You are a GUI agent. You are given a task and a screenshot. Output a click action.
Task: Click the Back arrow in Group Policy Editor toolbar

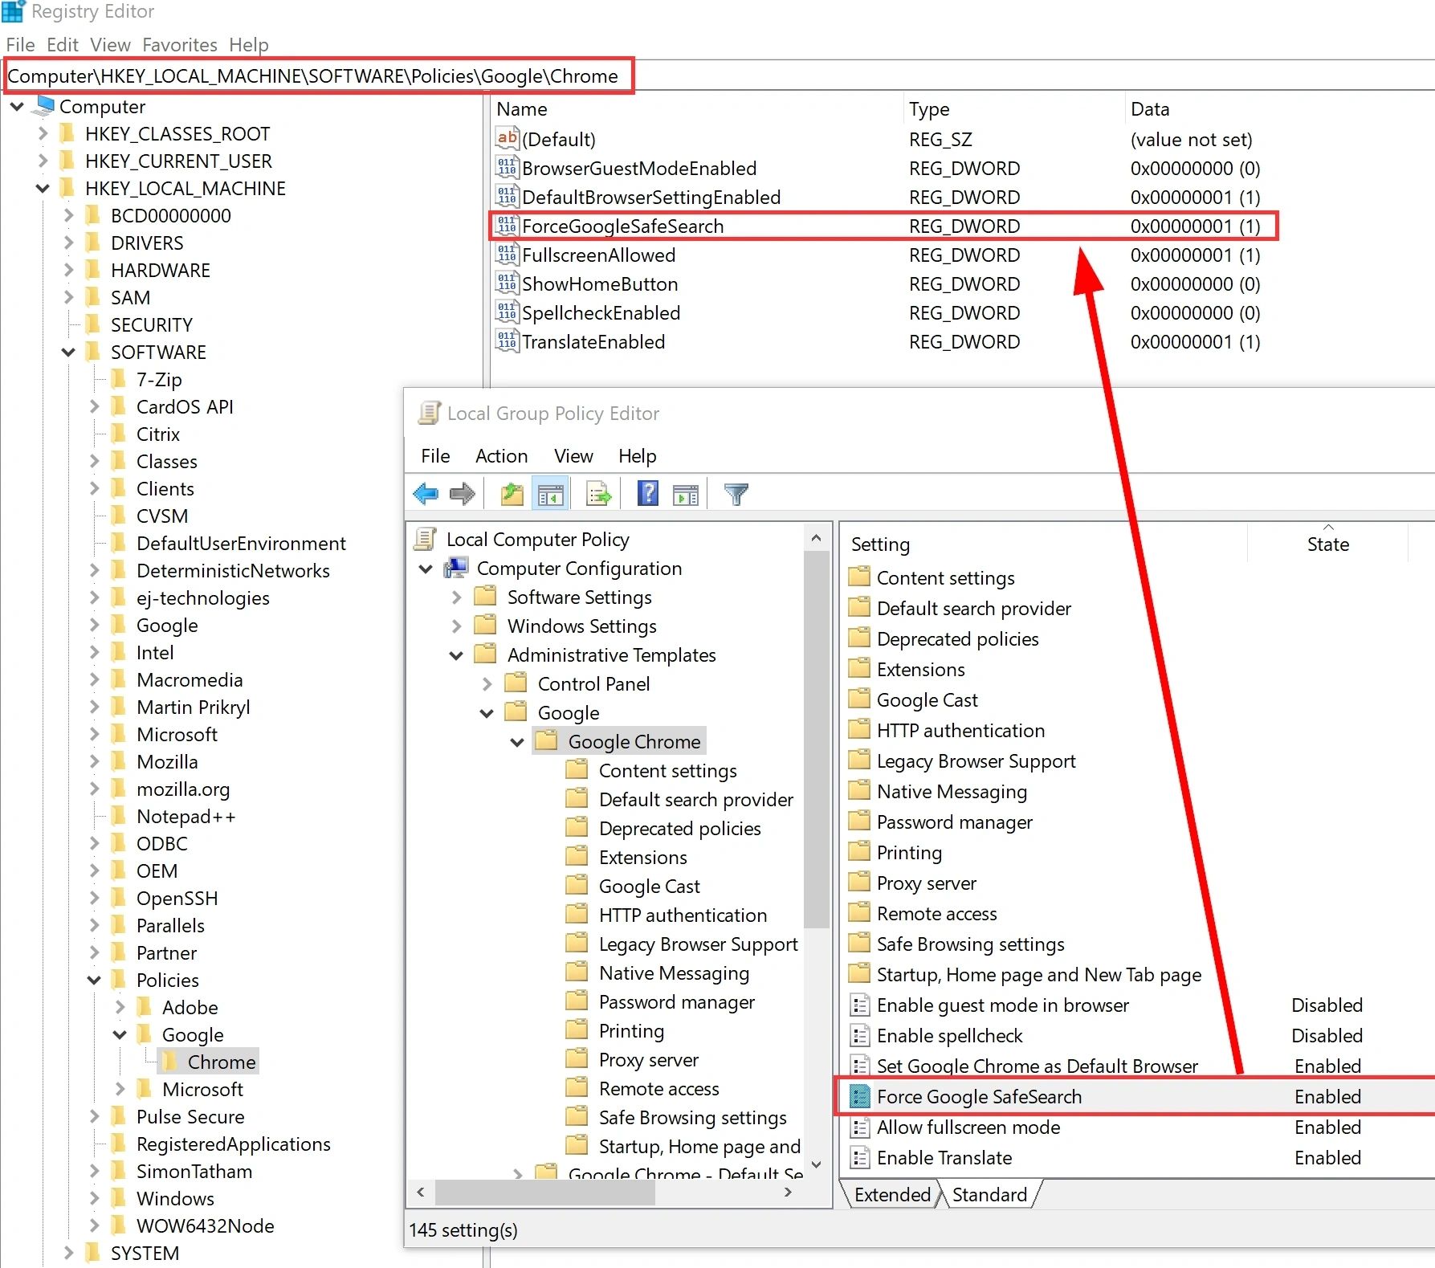426,494
